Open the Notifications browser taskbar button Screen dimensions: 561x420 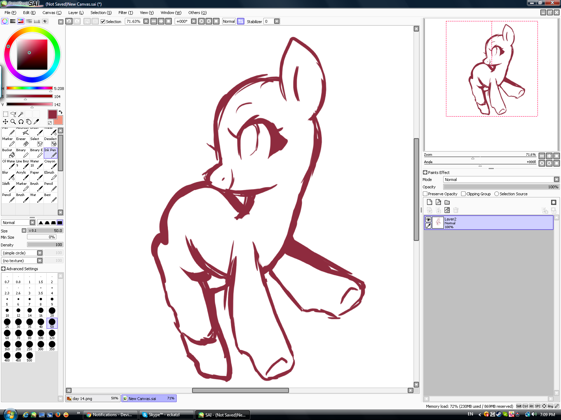[111, 415]
